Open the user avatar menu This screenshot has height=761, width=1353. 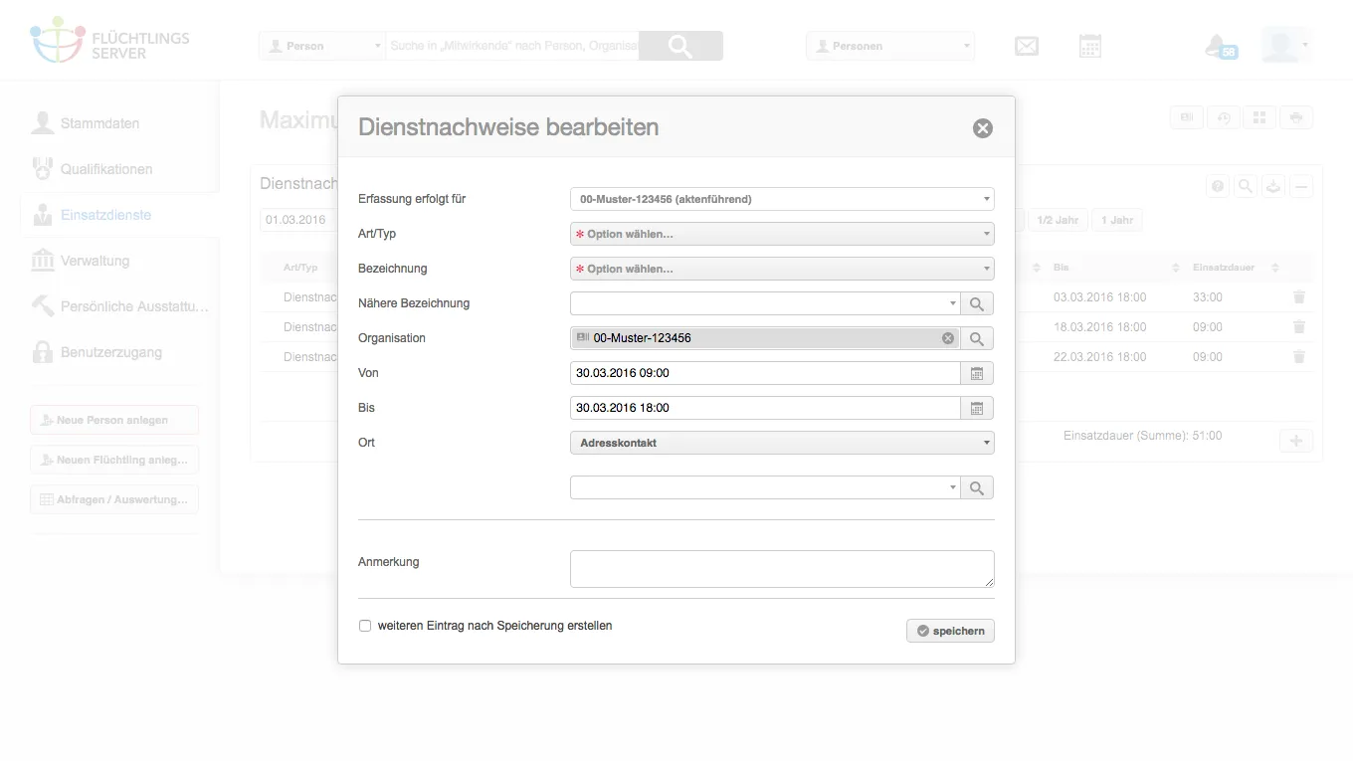point(1285,45)
